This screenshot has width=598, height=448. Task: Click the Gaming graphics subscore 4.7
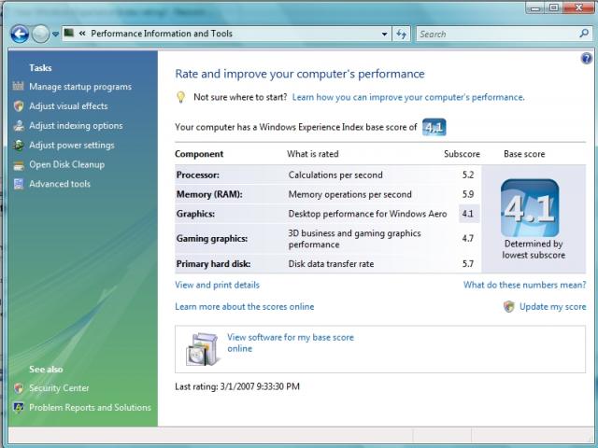click(x=468, y=239)
